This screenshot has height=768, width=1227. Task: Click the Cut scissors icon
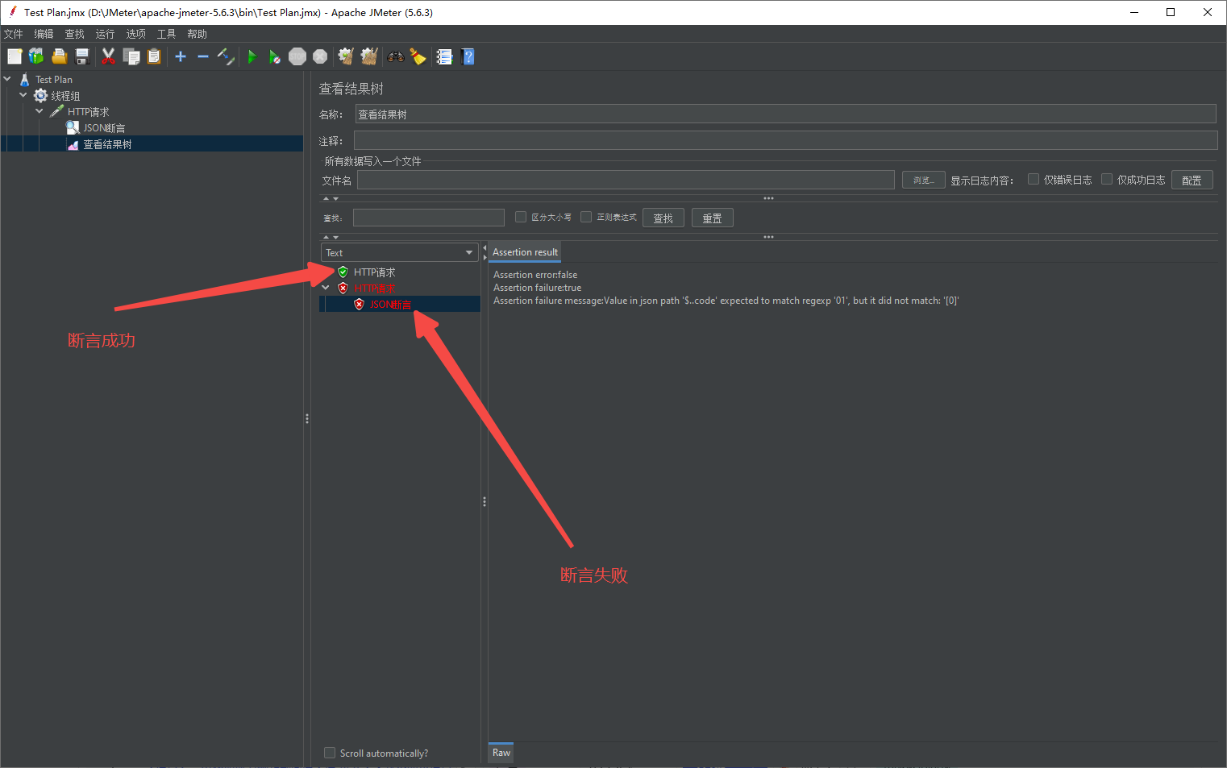108,56
